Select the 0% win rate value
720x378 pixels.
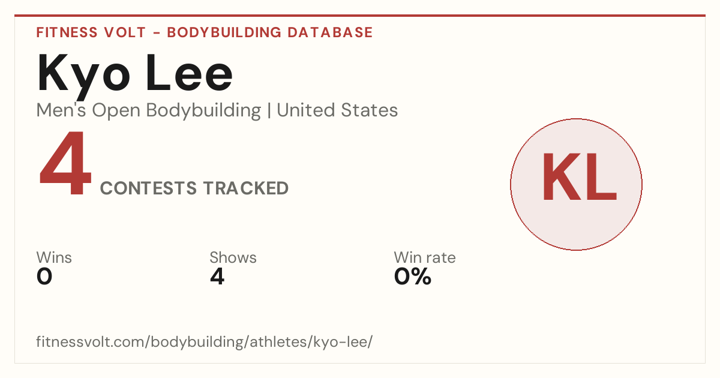point(413,277)
